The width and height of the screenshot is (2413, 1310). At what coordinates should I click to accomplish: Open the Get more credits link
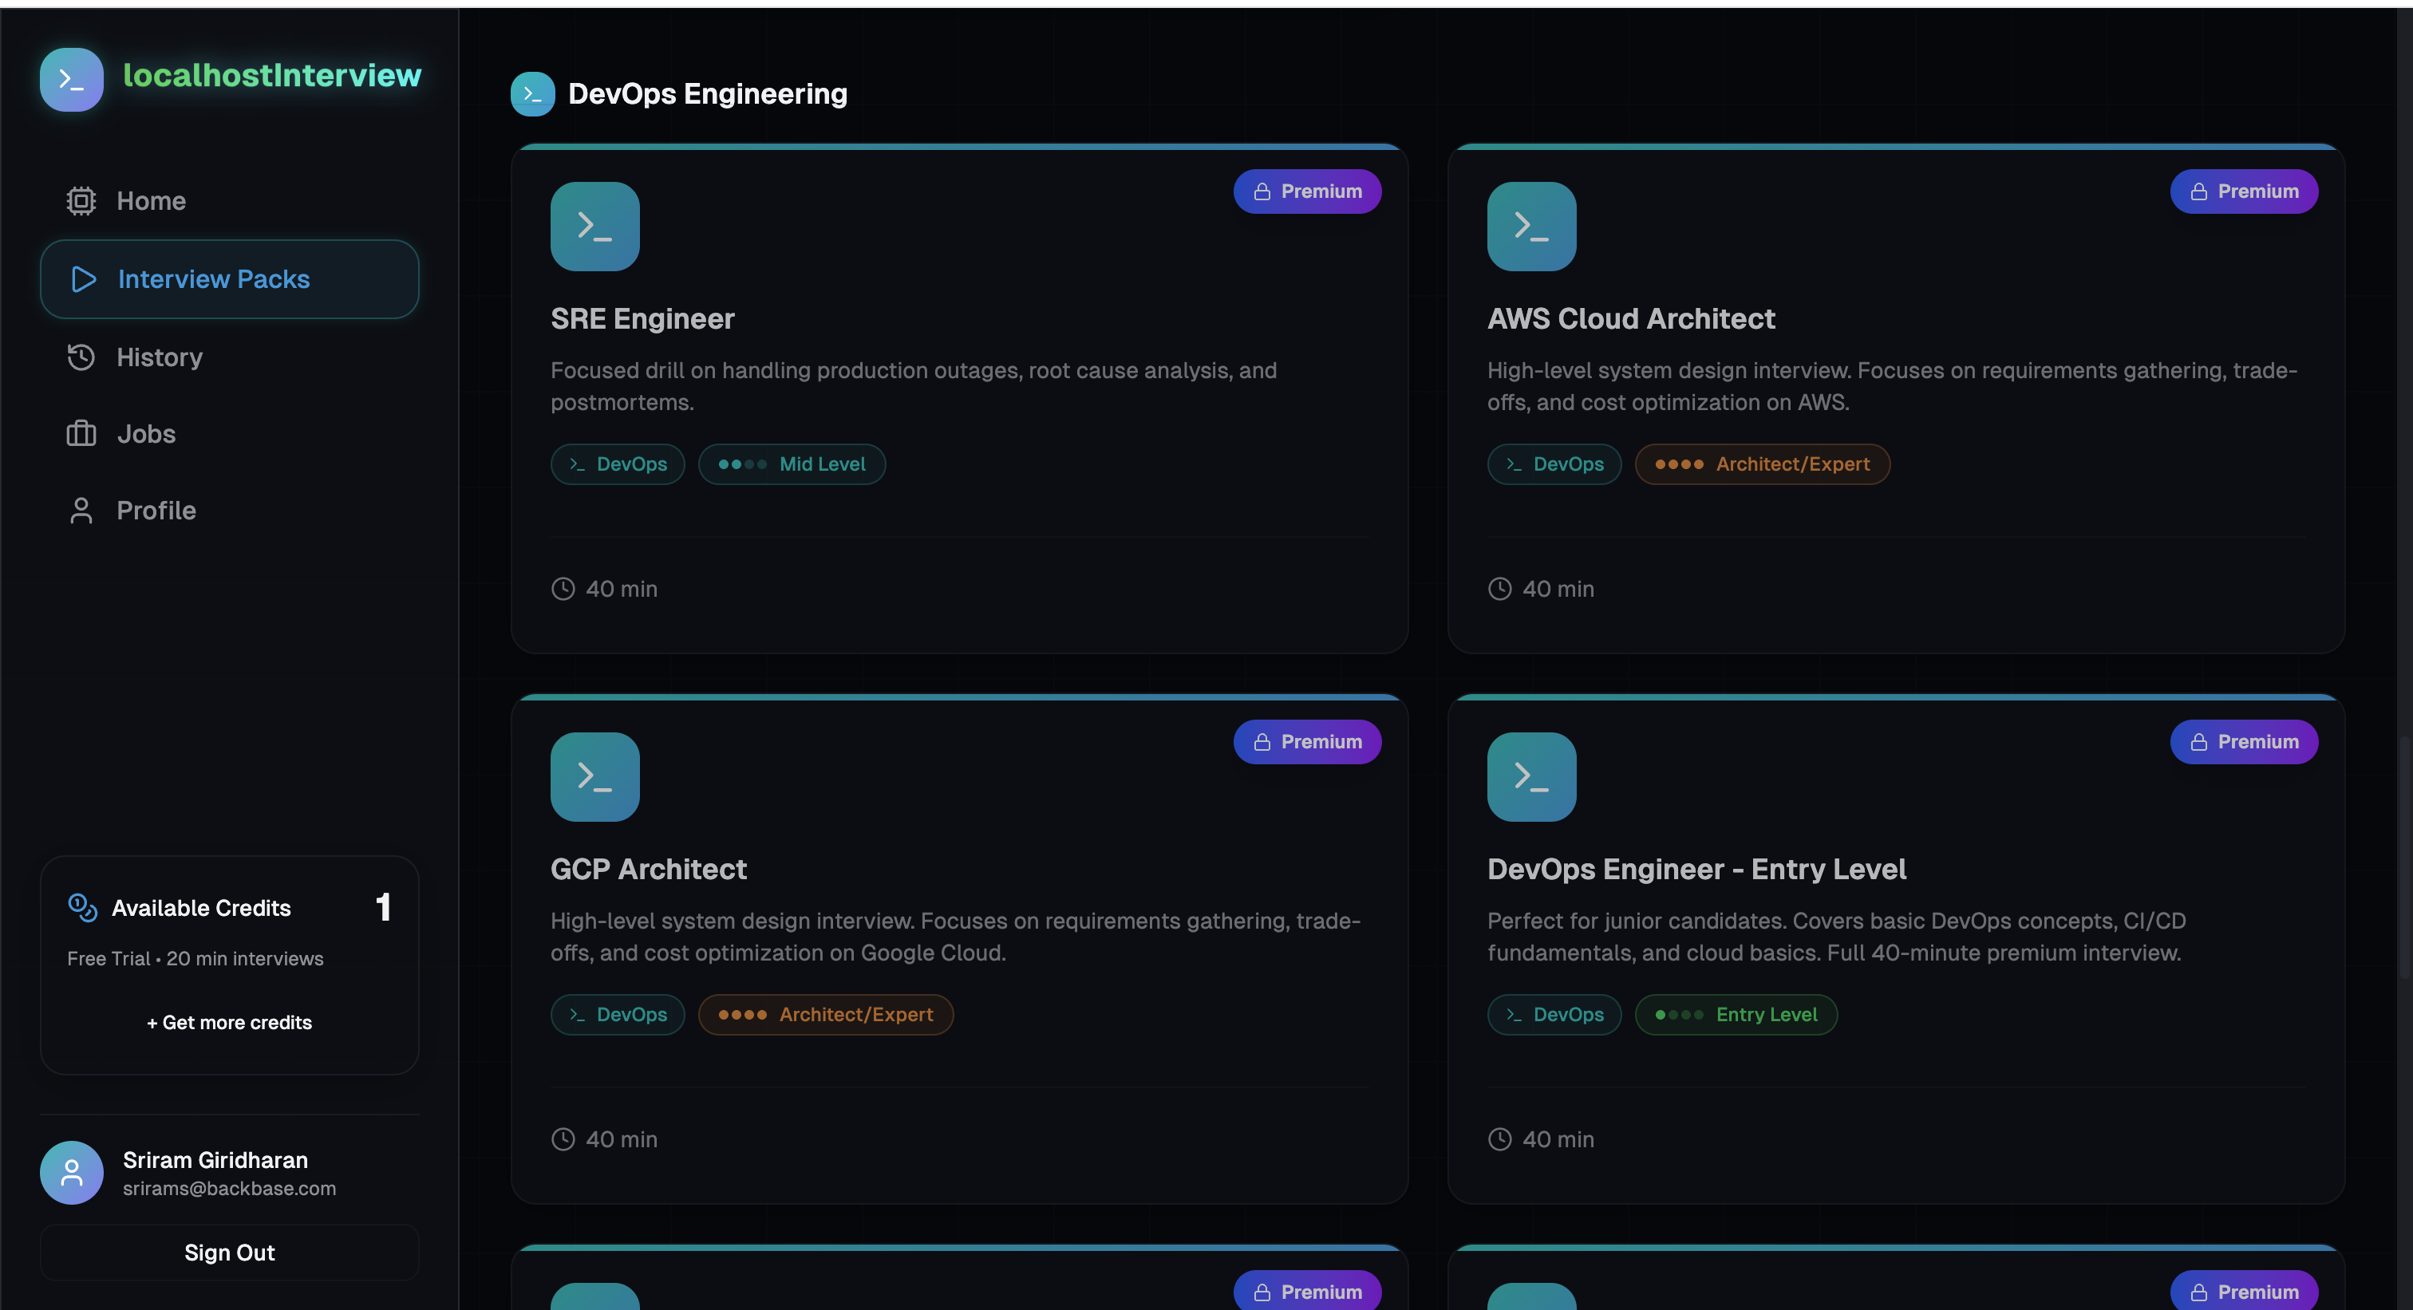(228, 1022)
